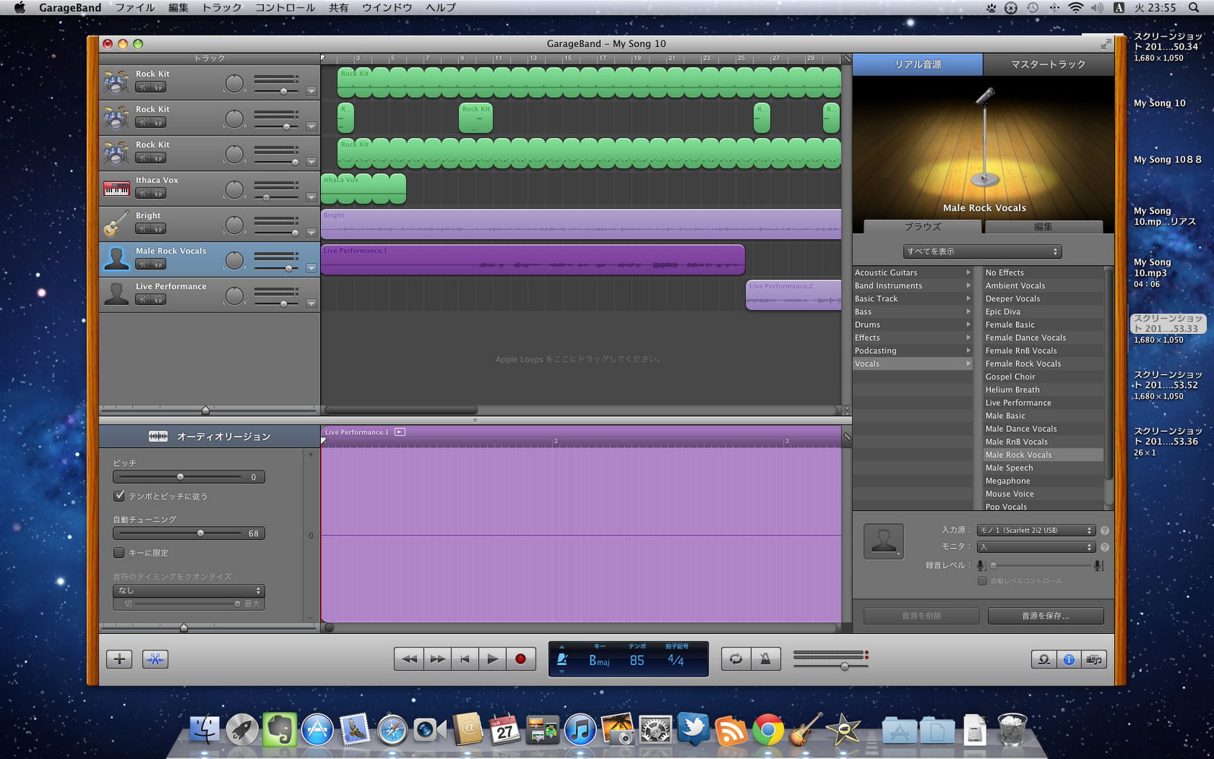
Task: Expand automation arrow on Bright track
Action: 311,233
